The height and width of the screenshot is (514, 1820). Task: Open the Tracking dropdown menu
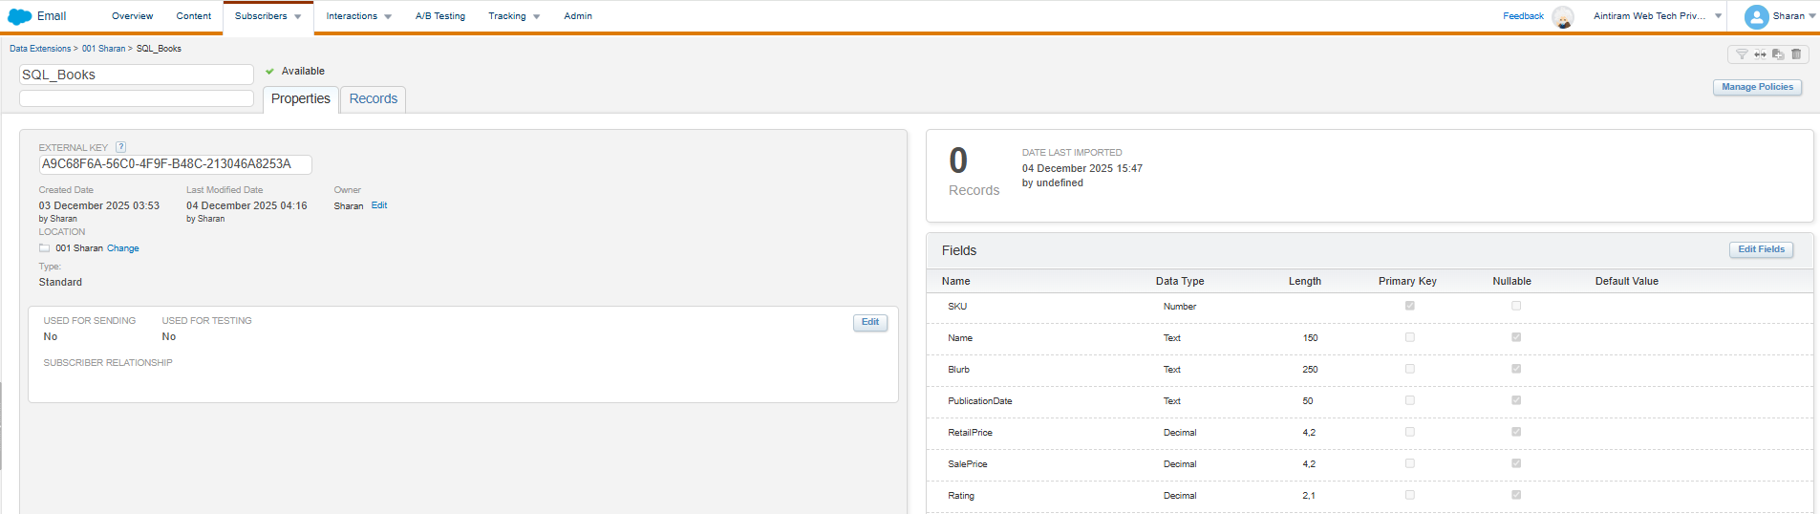point(514,16)
